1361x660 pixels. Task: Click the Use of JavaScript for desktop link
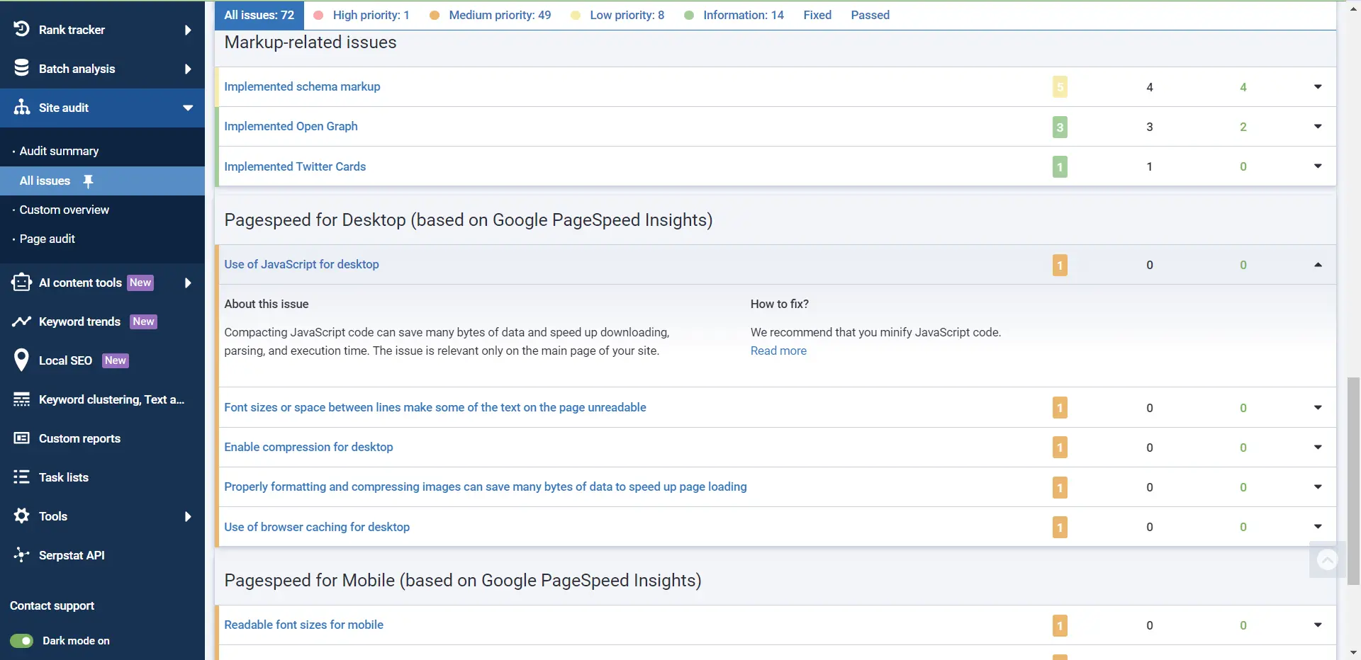tap(301, 264)
